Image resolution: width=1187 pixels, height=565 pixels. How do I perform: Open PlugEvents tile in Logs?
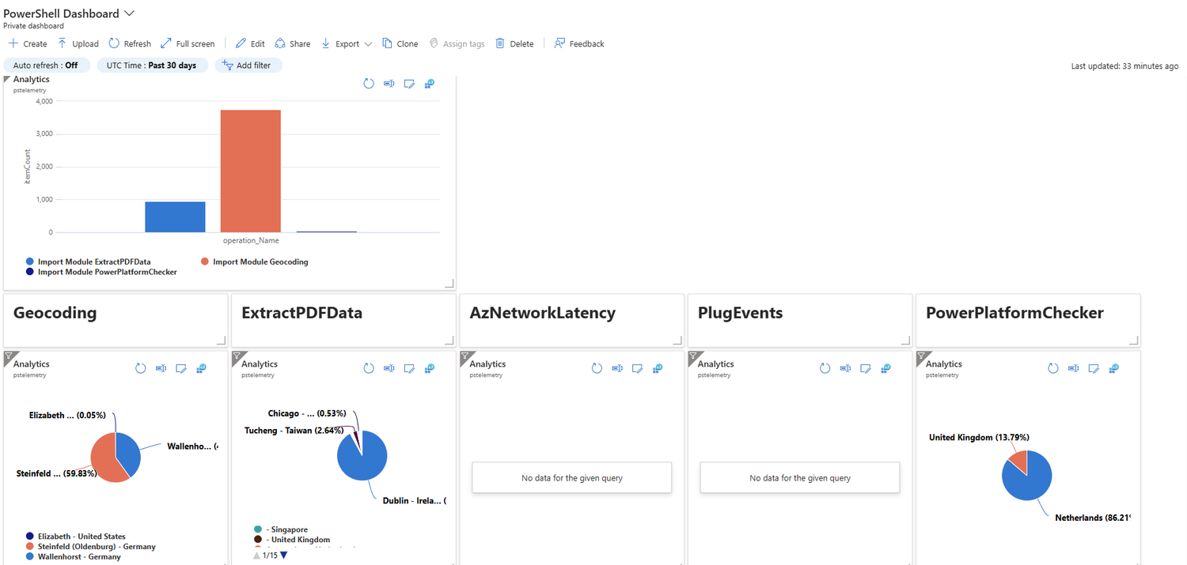tap(886, 368)
